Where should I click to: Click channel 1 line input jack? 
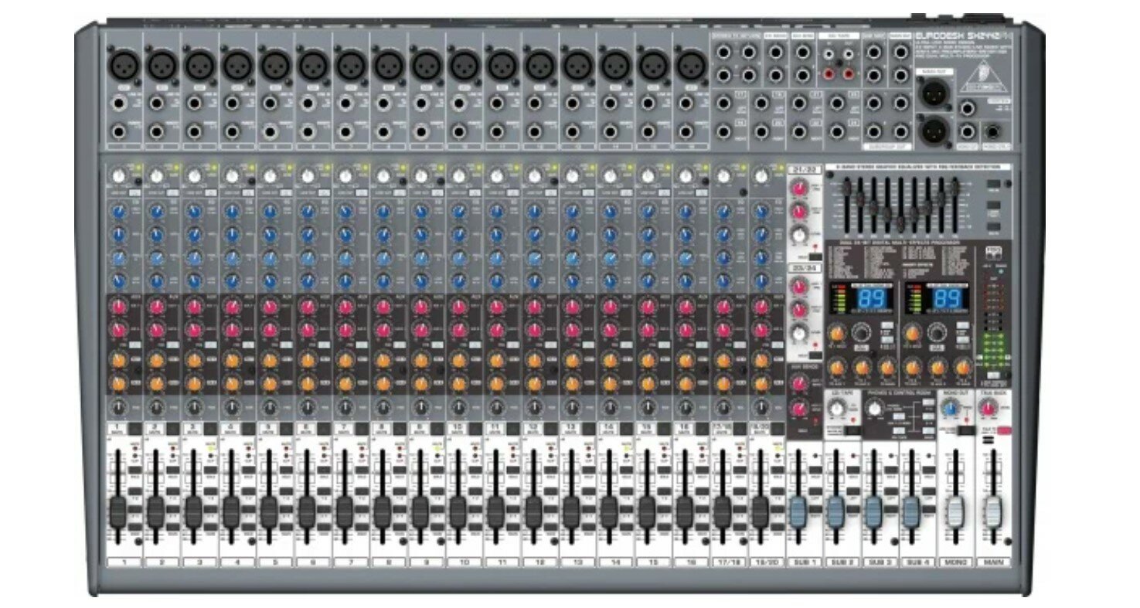click(x=120, y=104)
